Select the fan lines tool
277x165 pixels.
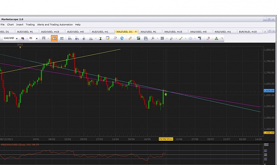point(172,38)
